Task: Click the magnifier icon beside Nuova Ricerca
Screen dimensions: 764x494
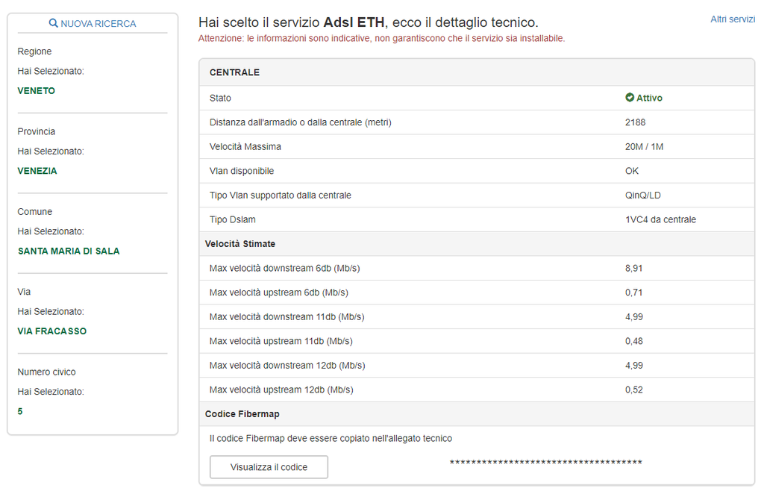Action: coord(53,24)
